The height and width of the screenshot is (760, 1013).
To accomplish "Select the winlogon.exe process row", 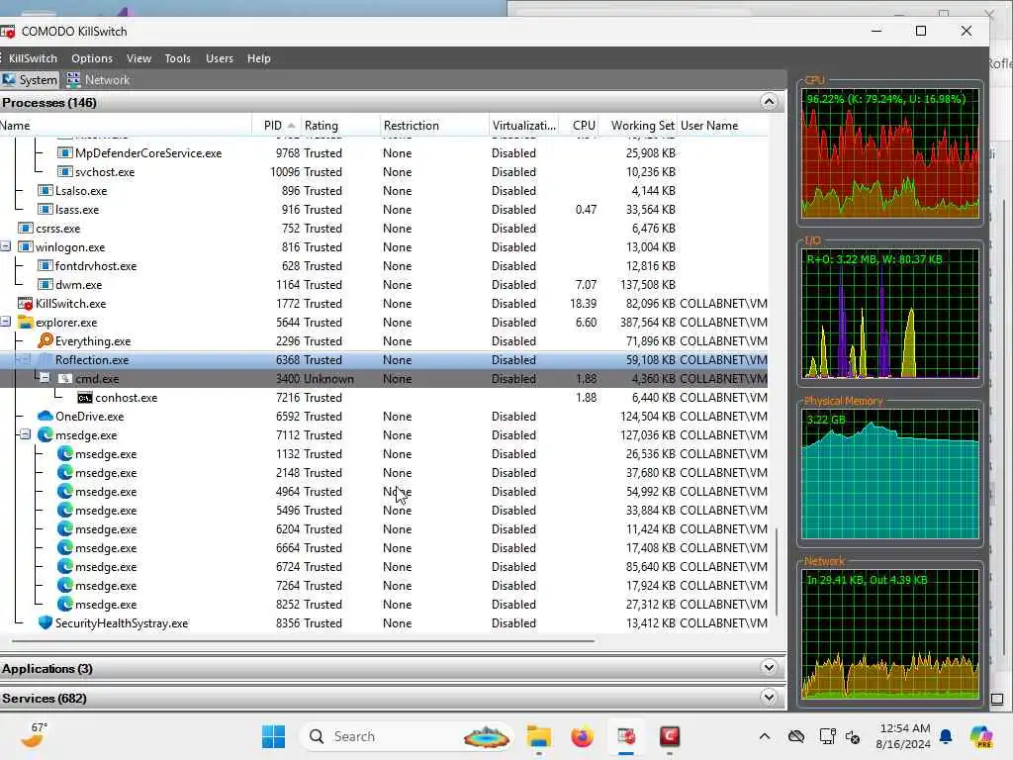I will tap(384, 246).
